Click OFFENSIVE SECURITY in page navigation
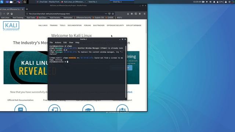 coord(115,25)
